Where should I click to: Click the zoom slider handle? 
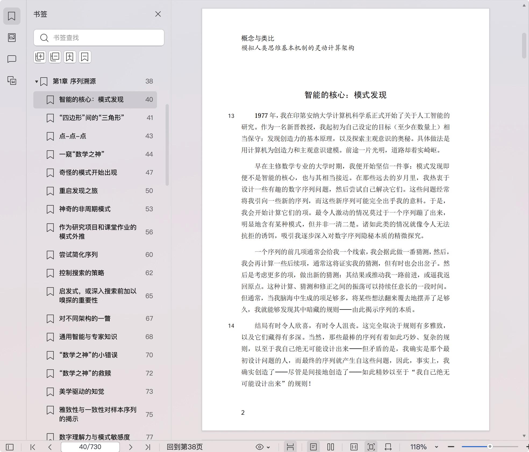[490, 447]
